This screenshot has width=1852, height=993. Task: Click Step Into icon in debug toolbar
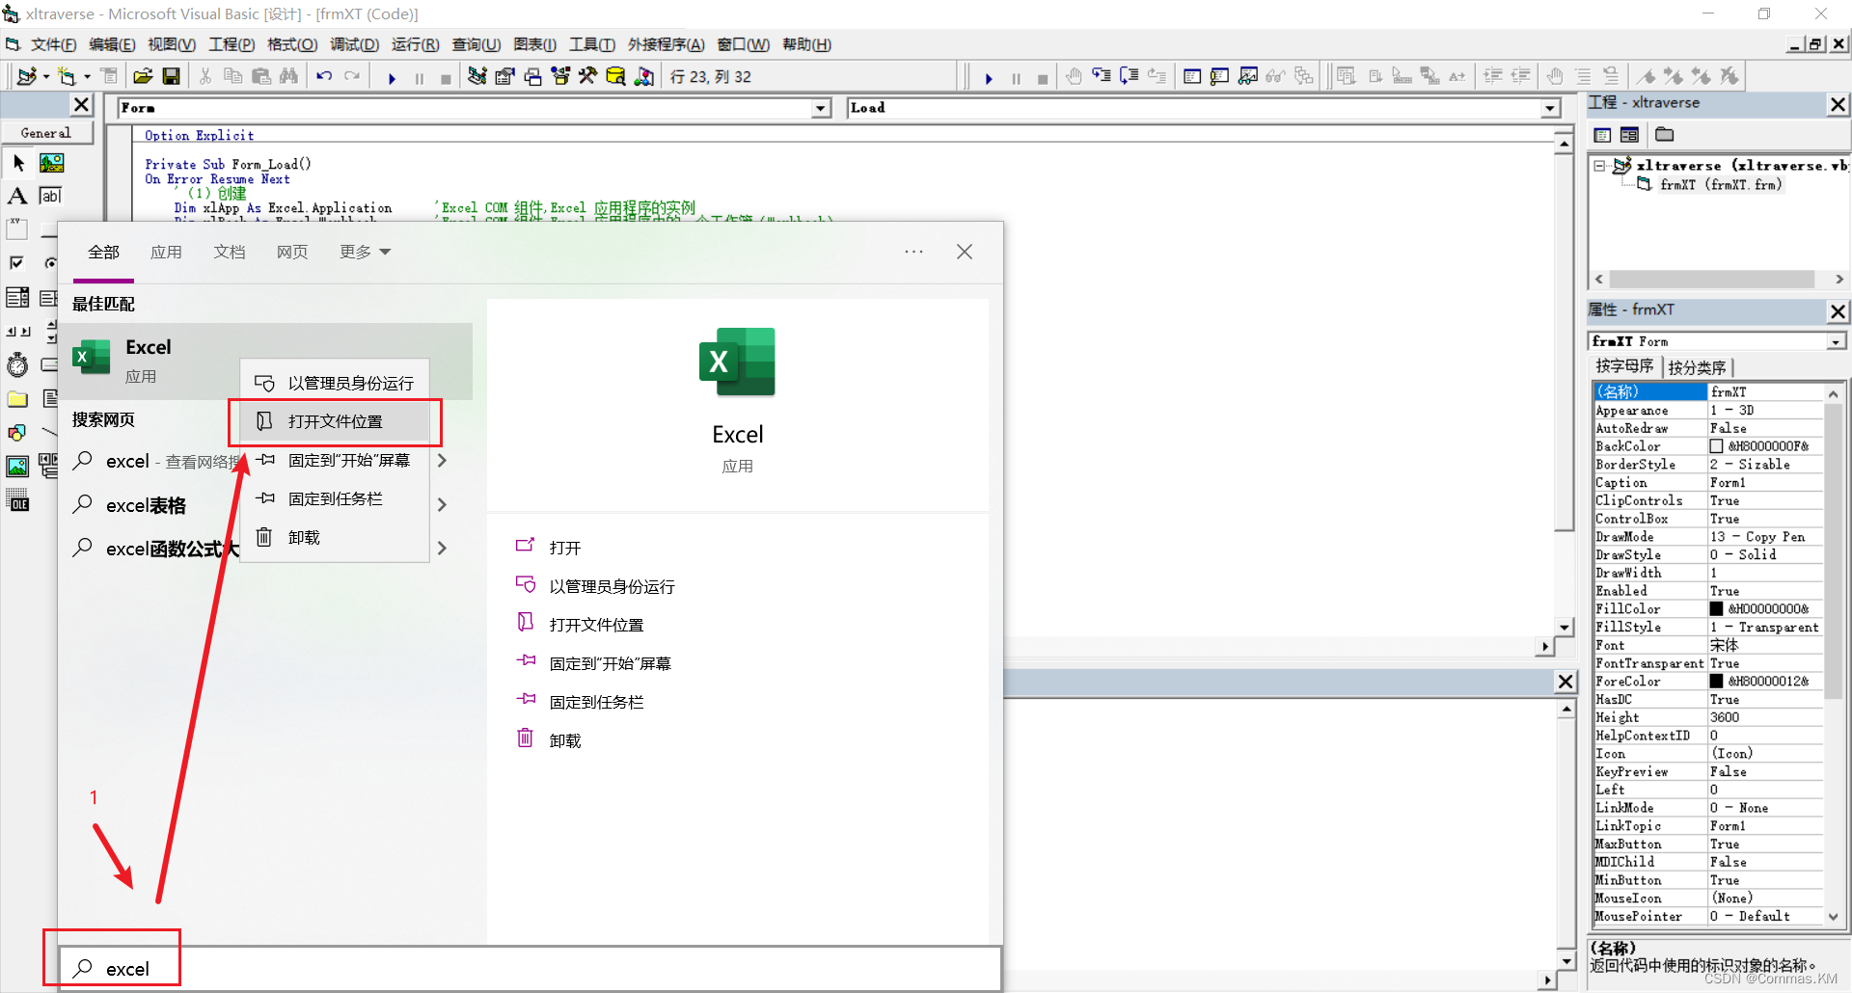[1102, 76]
